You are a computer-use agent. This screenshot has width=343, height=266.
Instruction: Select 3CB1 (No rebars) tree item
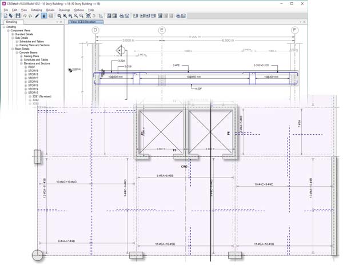(43, 96)
